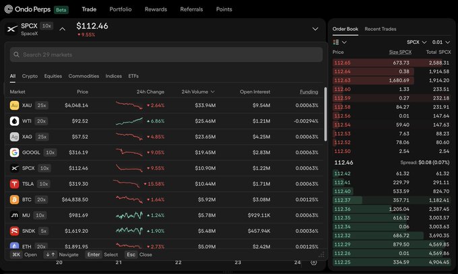This screenshot has width=458, height=274.
Task: Open the Portfolio nav tab
Action: point(121,9)
